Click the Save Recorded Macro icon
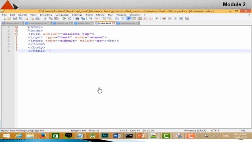Image resolution: width=252 pixels, height=142 pixels. coord(187,19)
